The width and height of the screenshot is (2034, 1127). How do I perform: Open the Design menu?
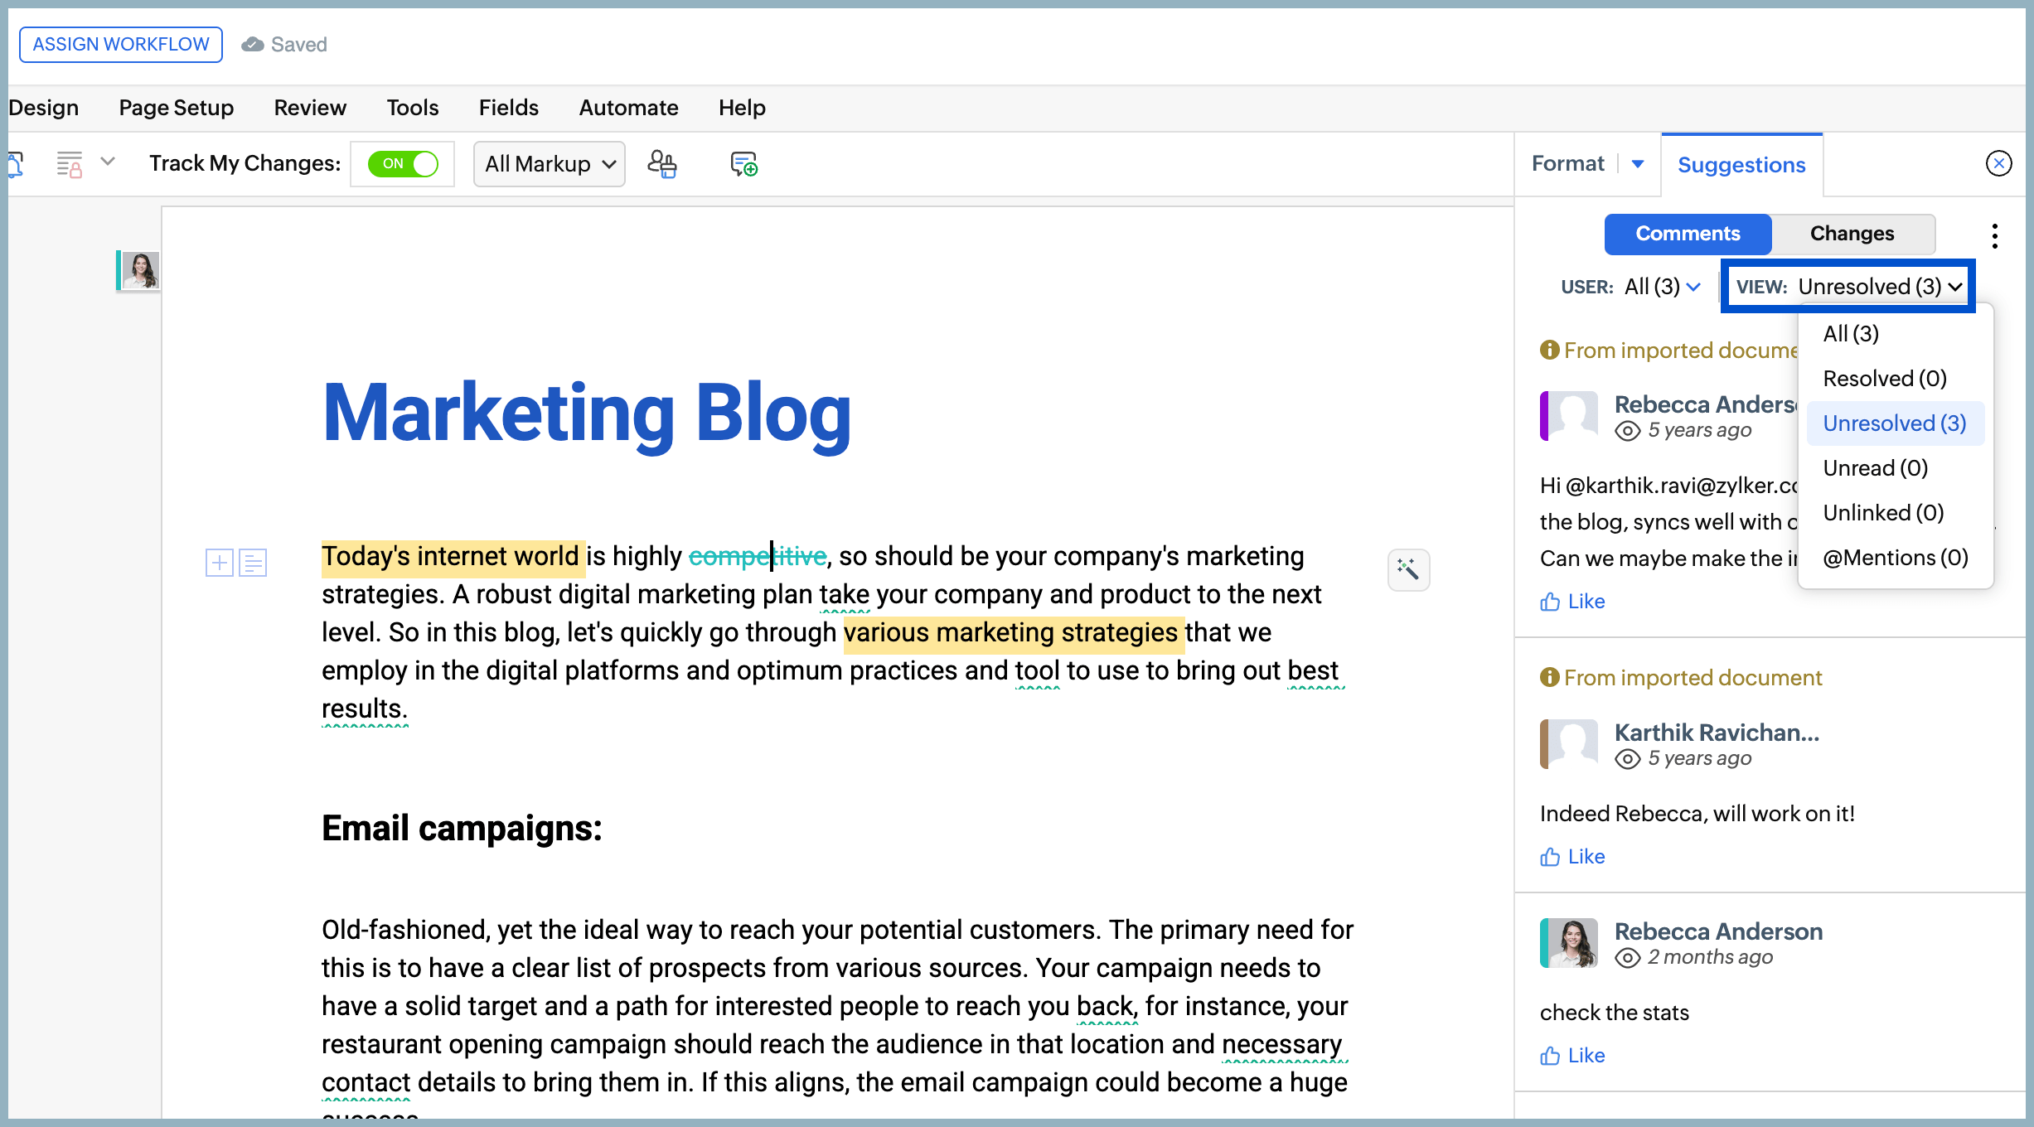[43, 108]
